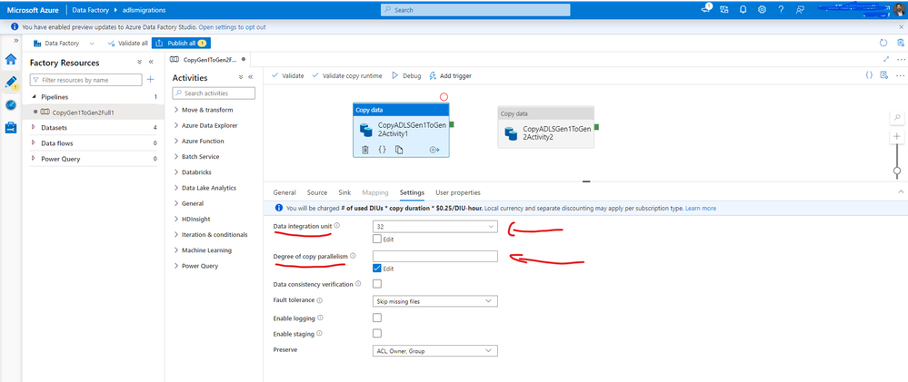Screen dimensions: 908x382
Task: Zoom in with canvas plus button
Action: point(897,136)
